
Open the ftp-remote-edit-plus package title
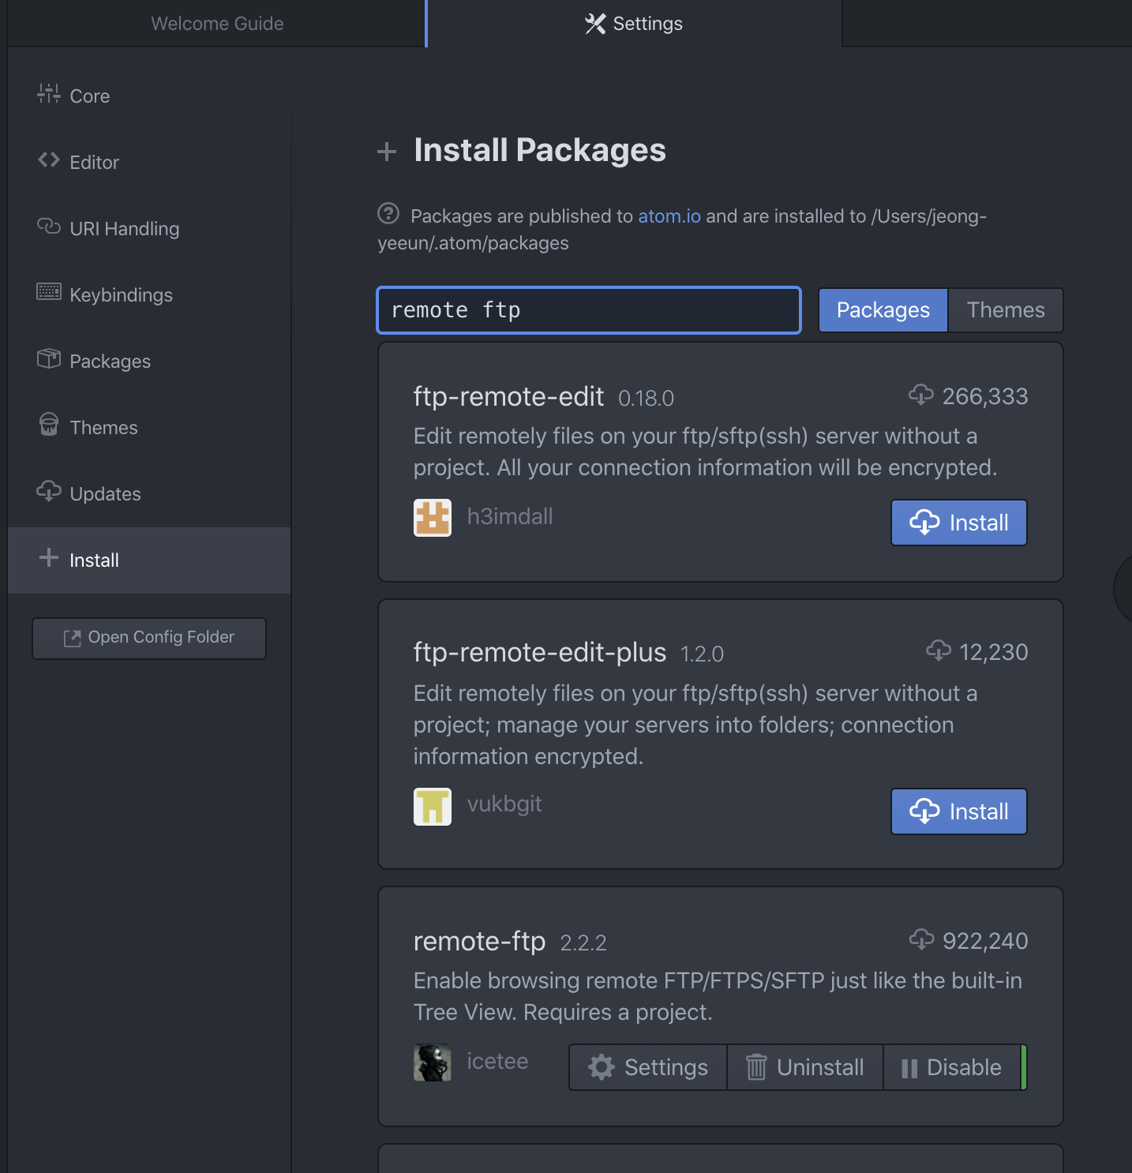[540, 652]
